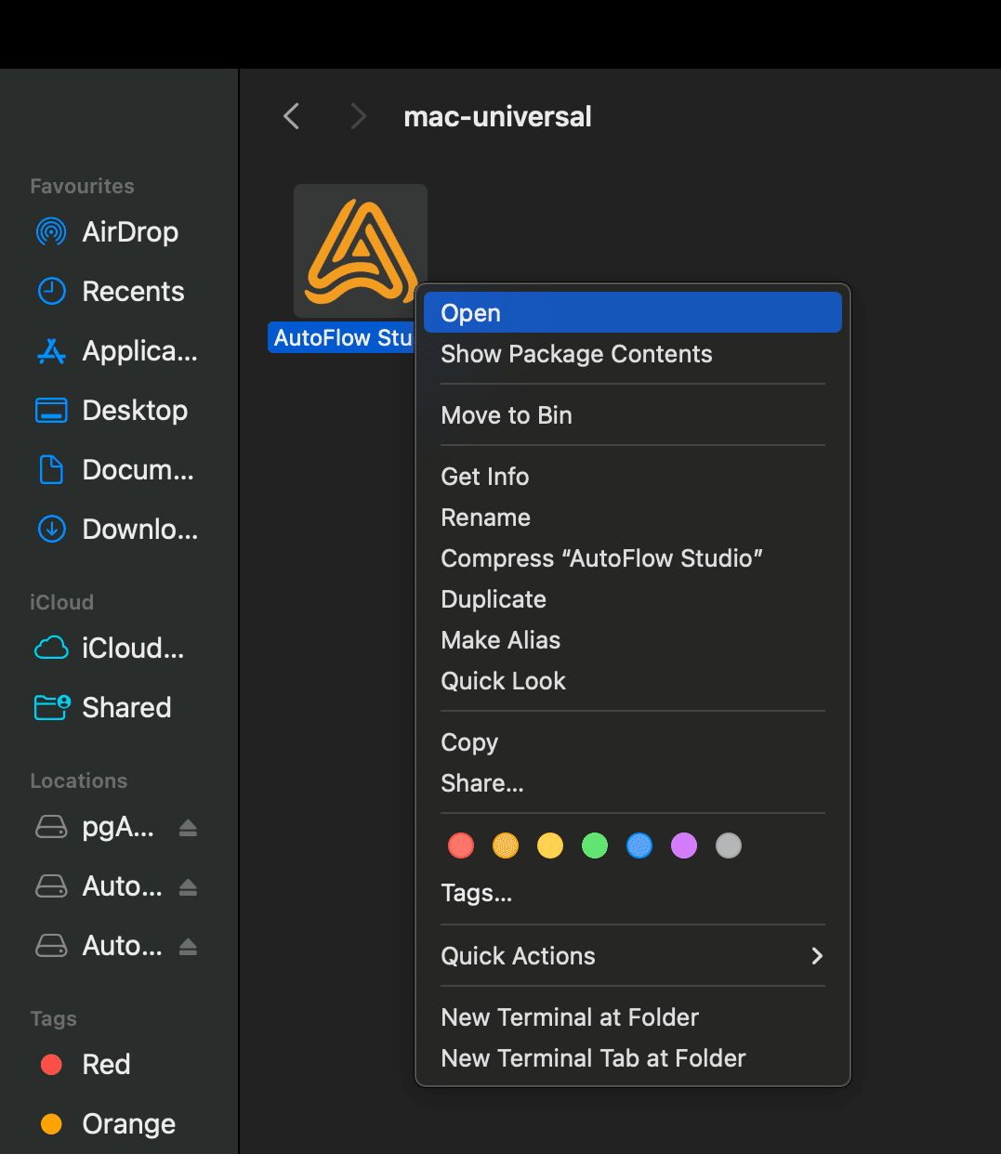Select the AutoFlow Studio app thumbnail
1001x1154 pixels.
point(360,251)
